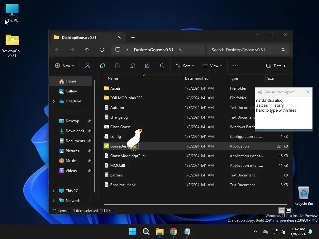
Task: Close the Goose Not-epad window
Action: 307,92
